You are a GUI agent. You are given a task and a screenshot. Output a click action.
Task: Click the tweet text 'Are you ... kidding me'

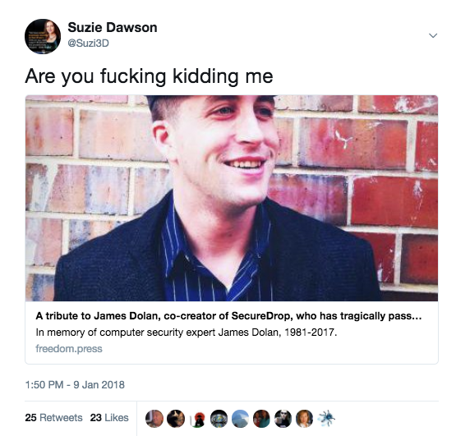point(149,76)
